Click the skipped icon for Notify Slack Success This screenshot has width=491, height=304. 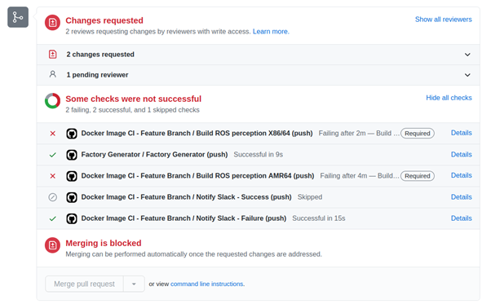pos(52,197)
